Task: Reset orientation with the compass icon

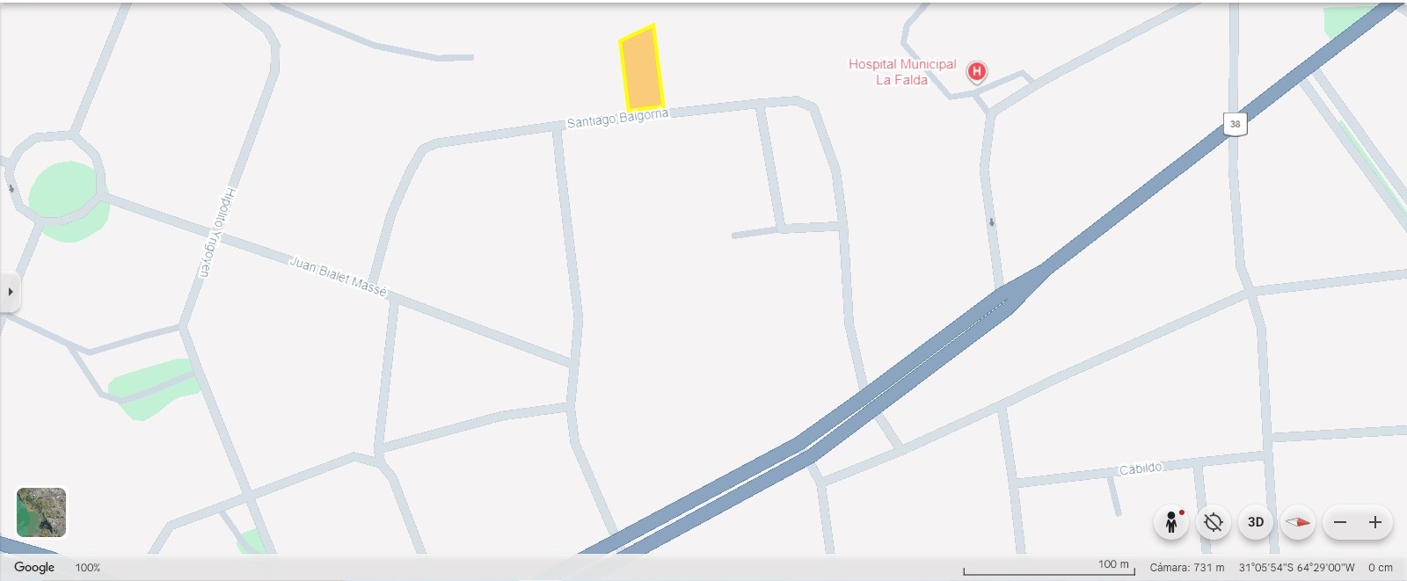Action: click(1298, 522)
